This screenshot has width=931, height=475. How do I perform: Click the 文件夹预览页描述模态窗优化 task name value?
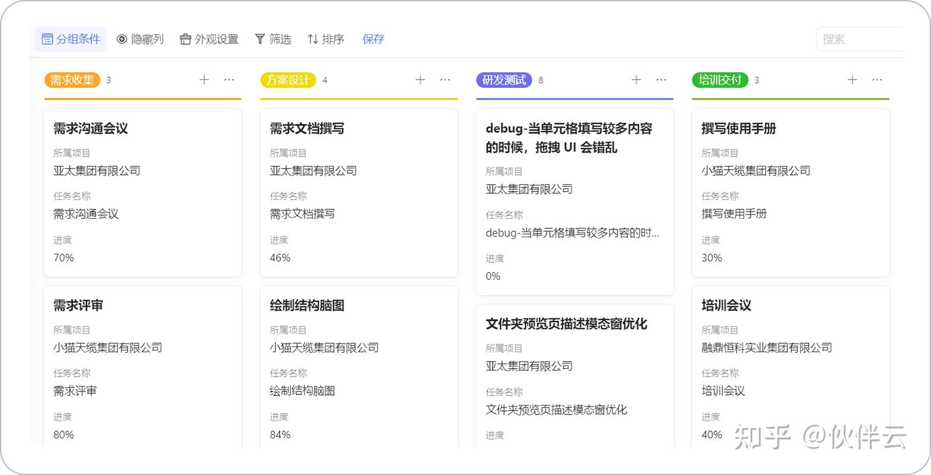point(556,410)
